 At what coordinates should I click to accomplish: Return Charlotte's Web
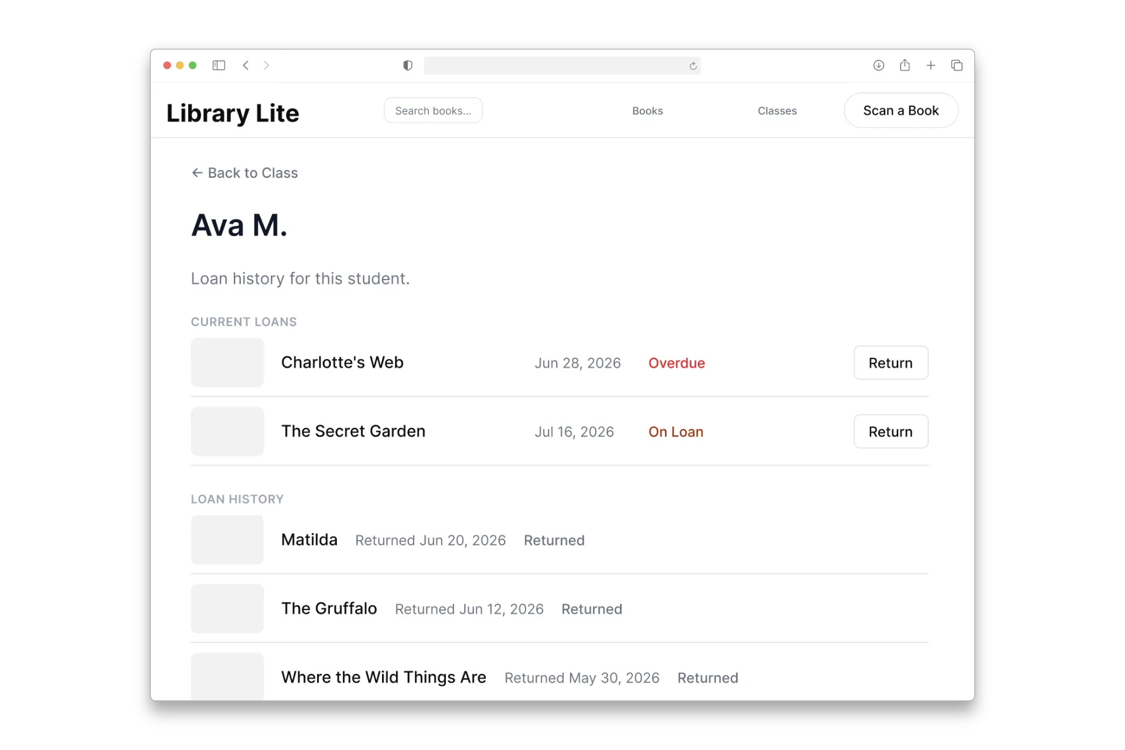[x=891, y=363]
